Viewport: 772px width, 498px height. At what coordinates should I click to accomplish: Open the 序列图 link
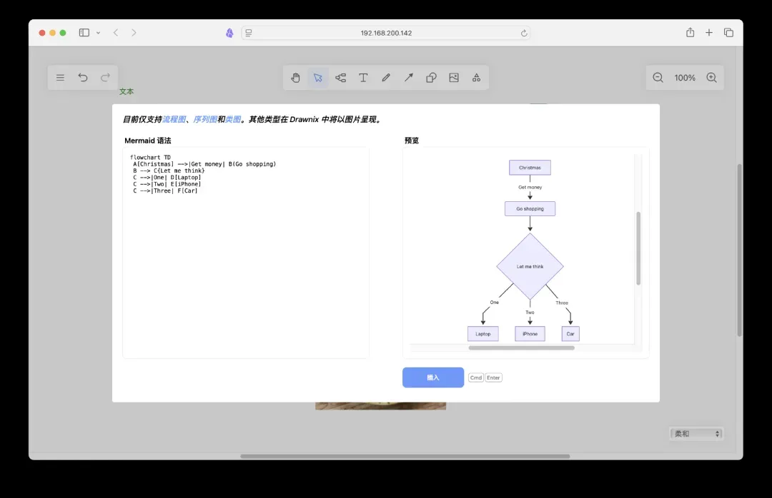coord(205,120)
